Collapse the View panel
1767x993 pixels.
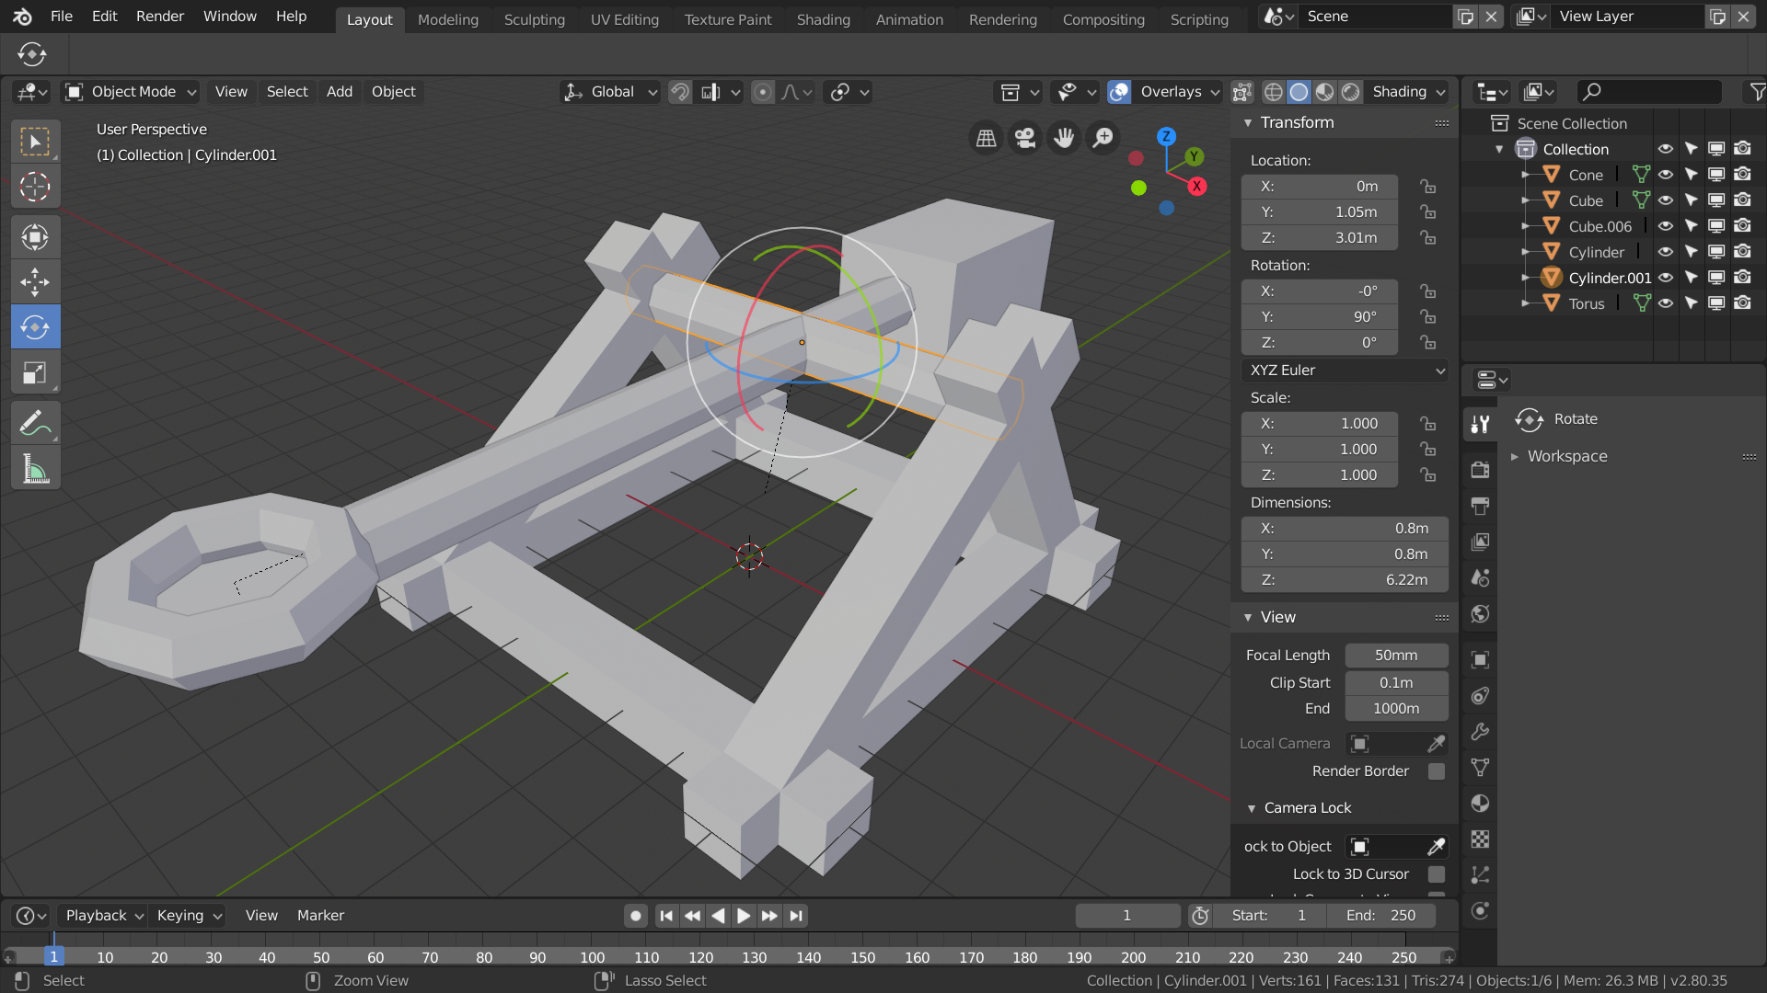(x=1248, y=618)
